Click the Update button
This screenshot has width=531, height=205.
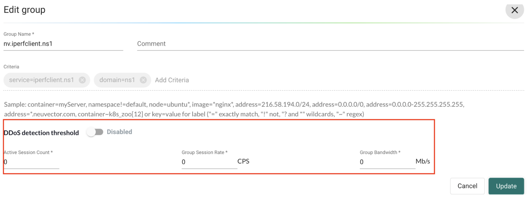(x=506, y=186)
